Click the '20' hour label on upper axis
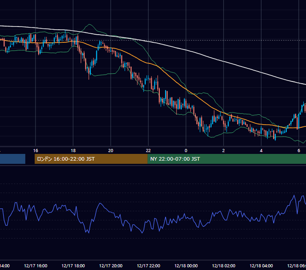Screen dimensions: 306x270 pyautogui.click(x=111, y=151)
